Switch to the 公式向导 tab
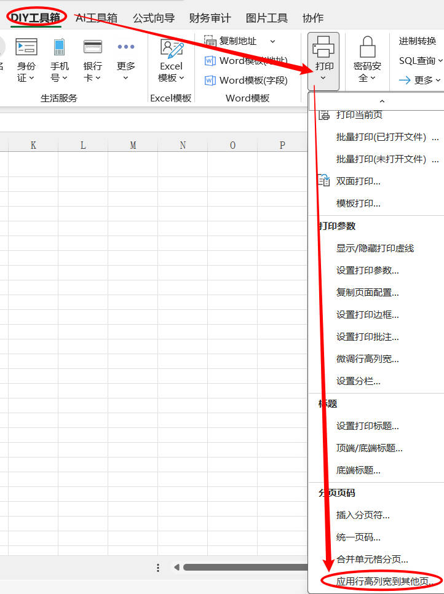 [x=154, y=18]
